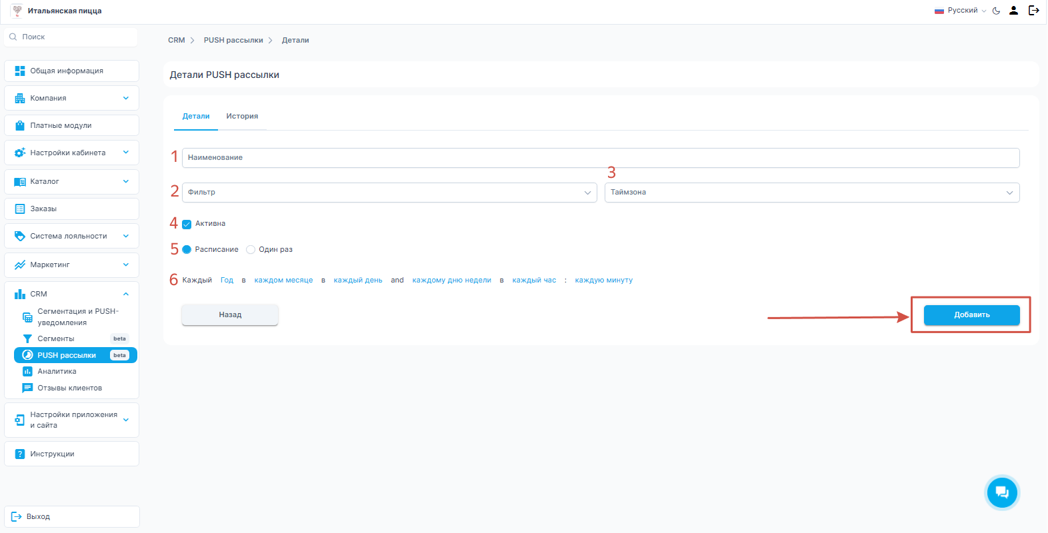Select the Расписание radio button
This screenshot has height=533, width=1048.
click(187, 249)
